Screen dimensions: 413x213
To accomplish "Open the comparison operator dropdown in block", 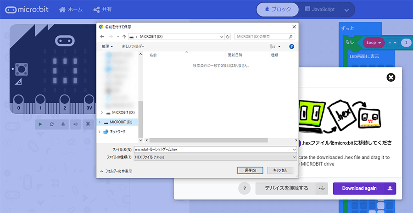I will point(393,42).
